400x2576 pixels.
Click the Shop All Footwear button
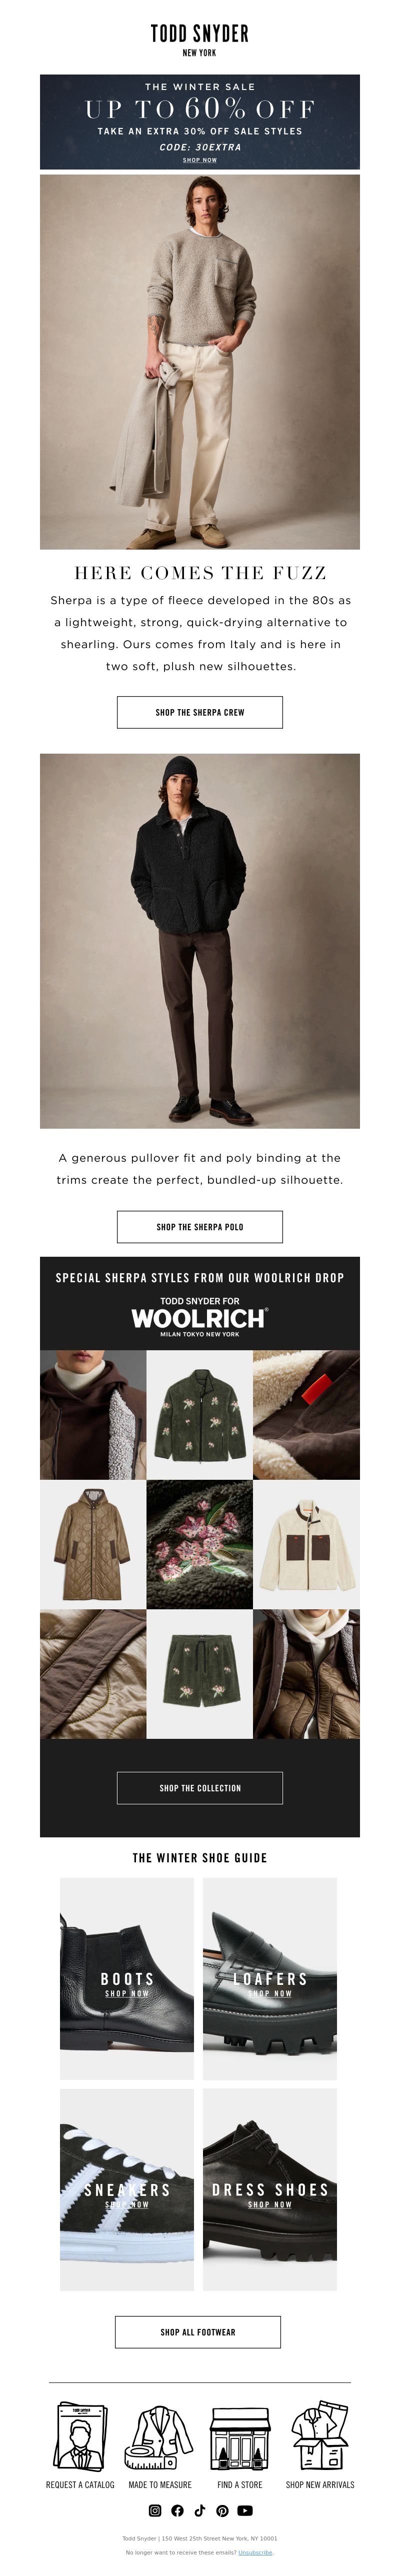click(198, 2331)
